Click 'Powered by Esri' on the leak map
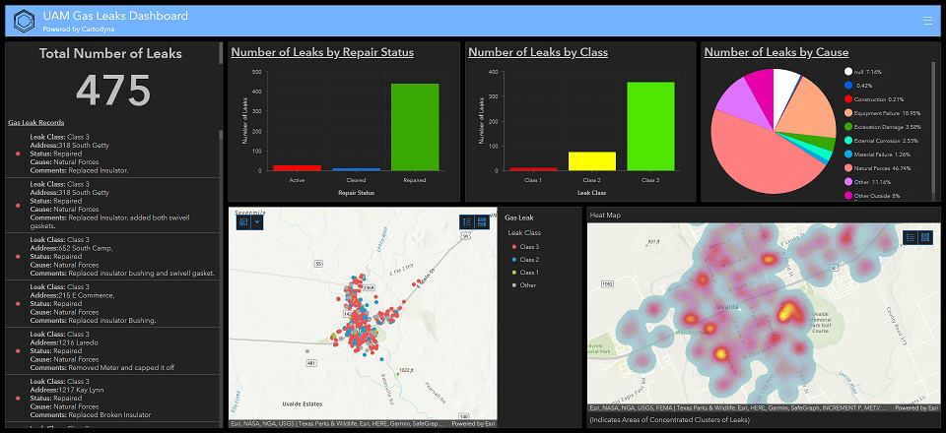Image resolution: width=946 pixels, height=433 pixels. tap(474, 424)
